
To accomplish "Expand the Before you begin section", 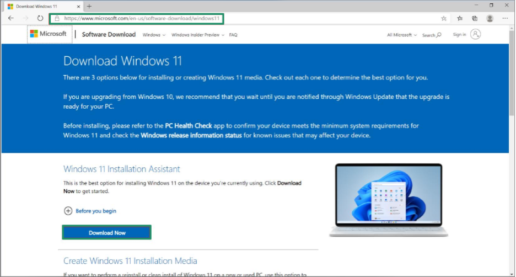I will point(90,211).
